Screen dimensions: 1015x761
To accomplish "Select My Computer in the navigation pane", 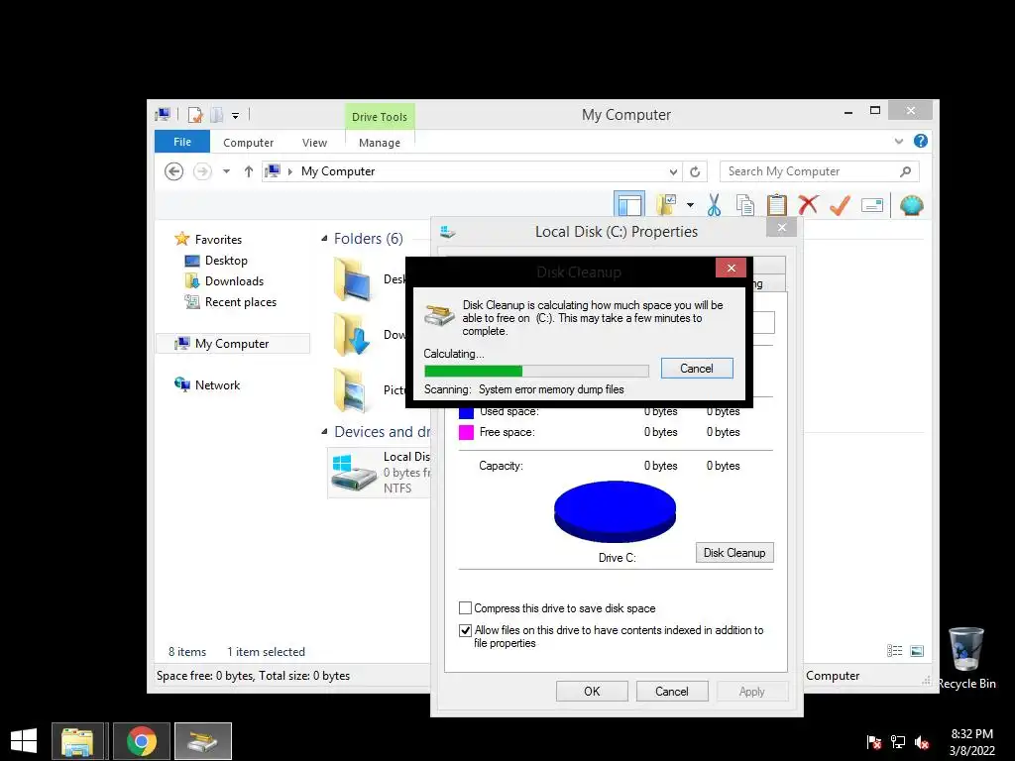I will [x=232, y=344].
